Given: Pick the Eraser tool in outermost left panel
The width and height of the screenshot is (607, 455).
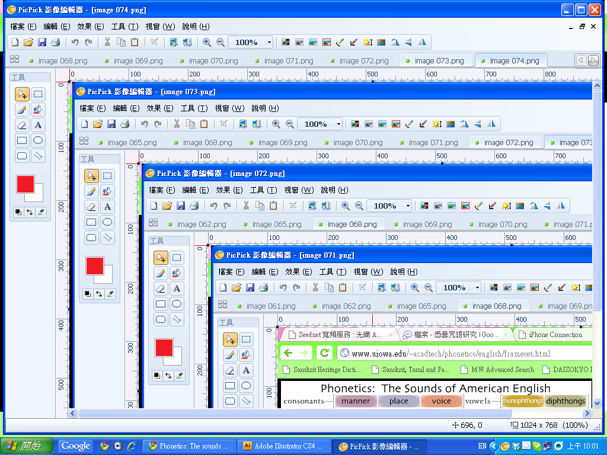Looking at the screenshot, I should coord(22,125).
